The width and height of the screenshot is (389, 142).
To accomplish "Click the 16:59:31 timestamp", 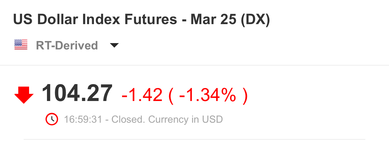I will (83, 120).
